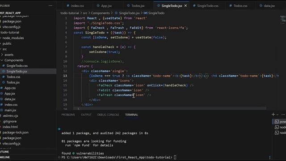
Task: Click the editor minimap preview
Action: [x=283, y=19]
